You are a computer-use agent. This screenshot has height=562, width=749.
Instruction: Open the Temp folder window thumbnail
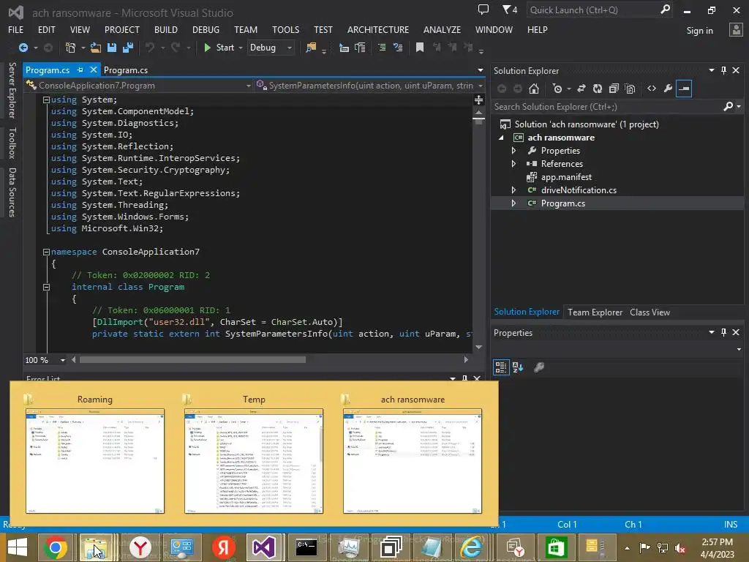254,461
